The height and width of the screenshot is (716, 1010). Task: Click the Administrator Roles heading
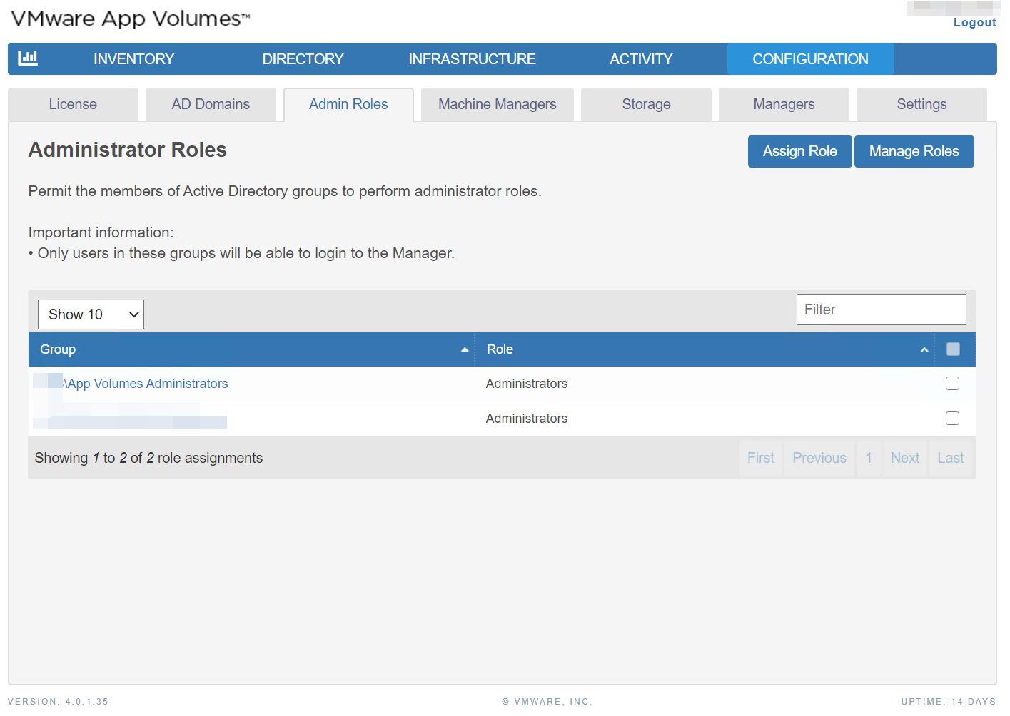pyautogui.click(x=128, y=150)
